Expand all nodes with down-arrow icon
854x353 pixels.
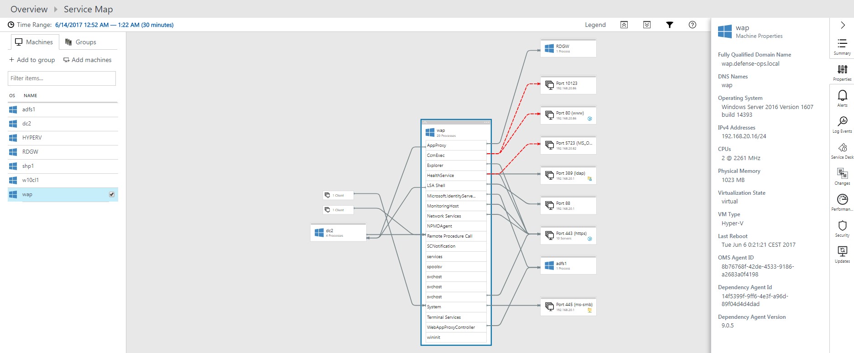[x=646, y=25]
